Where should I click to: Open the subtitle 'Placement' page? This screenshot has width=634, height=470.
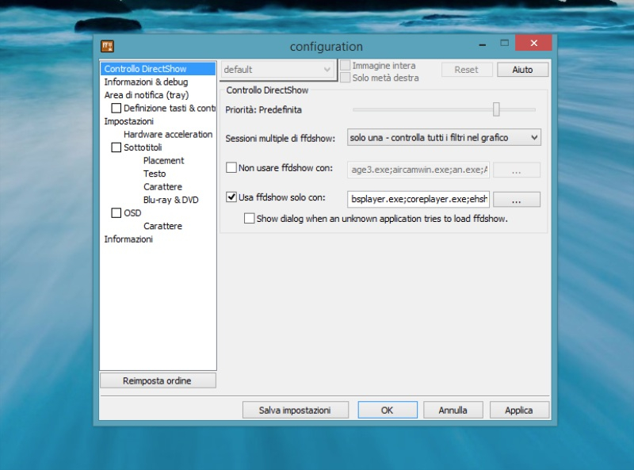point(163,161)
